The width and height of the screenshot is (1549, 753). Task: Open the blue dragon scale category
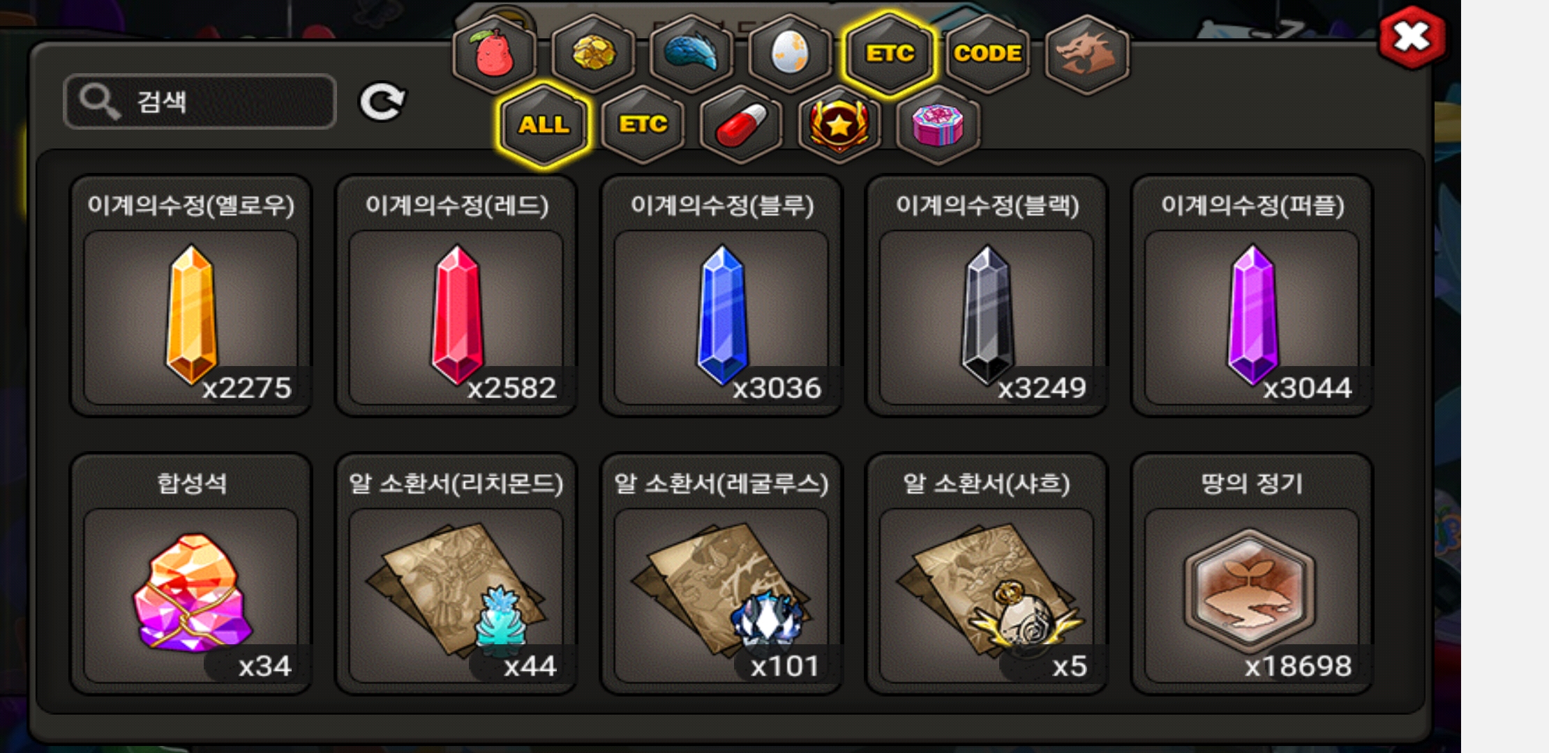[x=691, y=54]
